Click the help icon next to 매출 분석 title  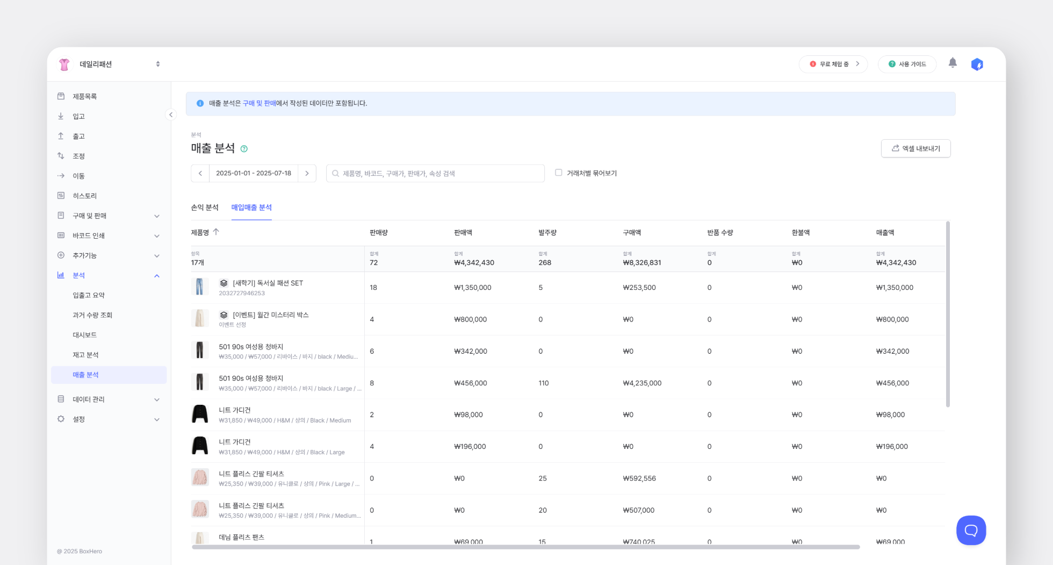click(244, 149)
